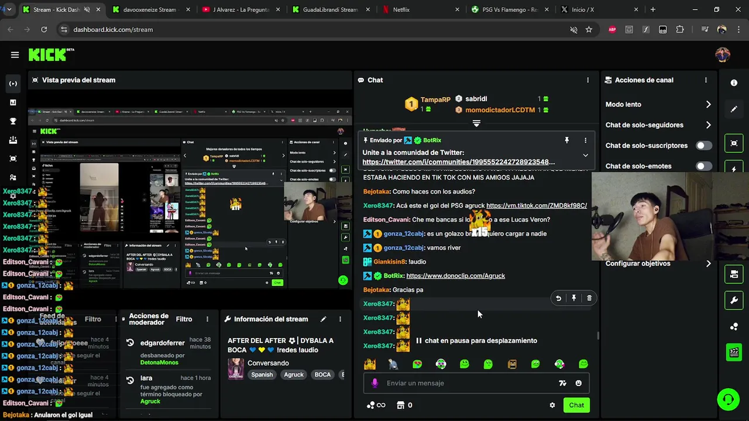
Task: Click the wrench tools icon in right sidebar
Action: pyautogui.click(x=734, y=301)
